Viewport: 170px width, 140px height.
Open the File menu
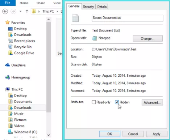tap(8, 3)
